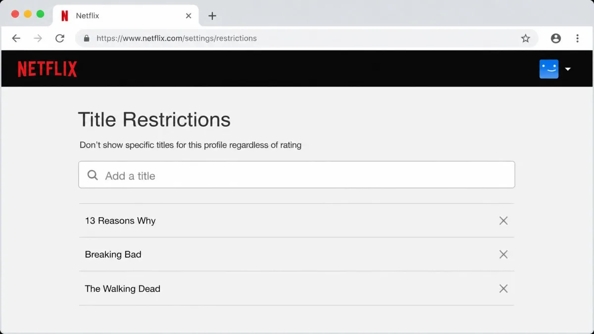Select the Netflix browser tab
Viewport: 594px width, 334px height.
(x=126, y=15)
